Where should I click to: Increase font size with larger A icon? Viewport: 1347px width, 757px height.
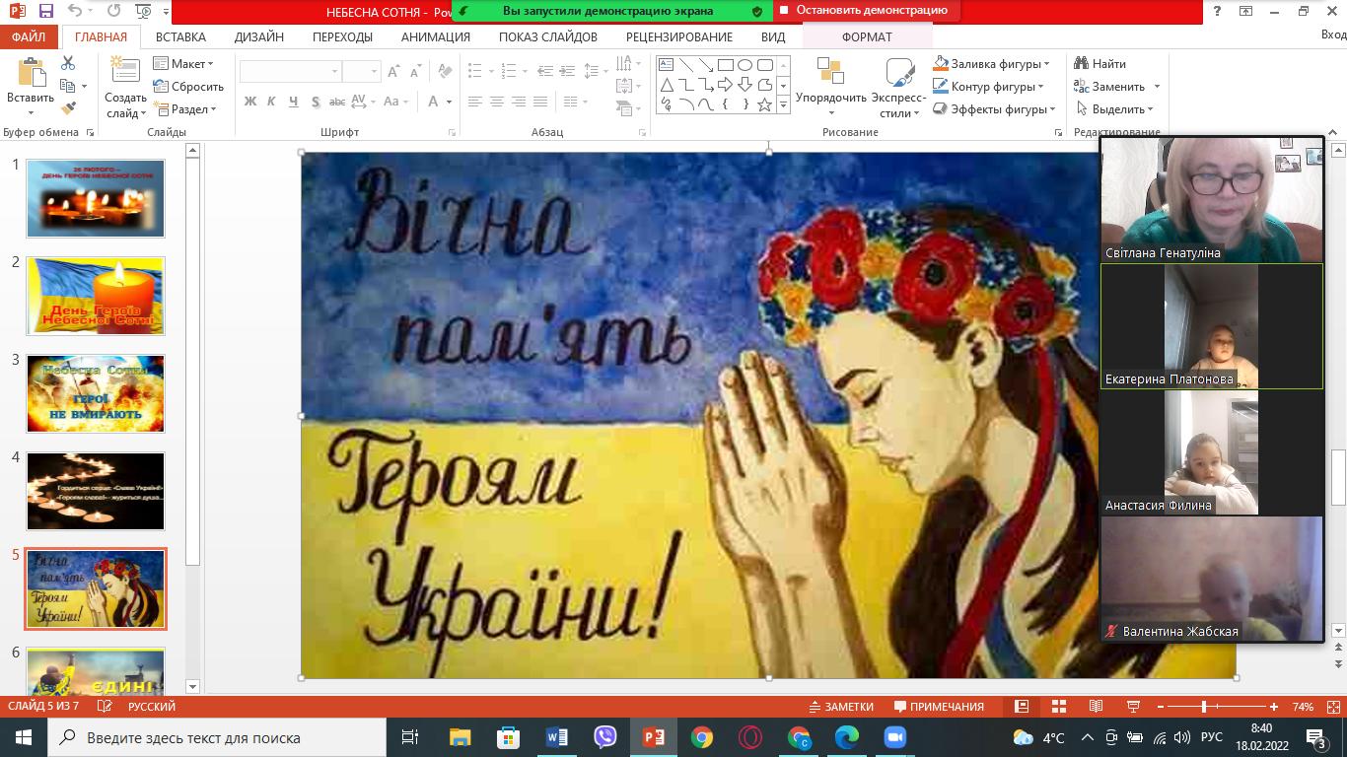pyautogui.click(x=393, y=71)
